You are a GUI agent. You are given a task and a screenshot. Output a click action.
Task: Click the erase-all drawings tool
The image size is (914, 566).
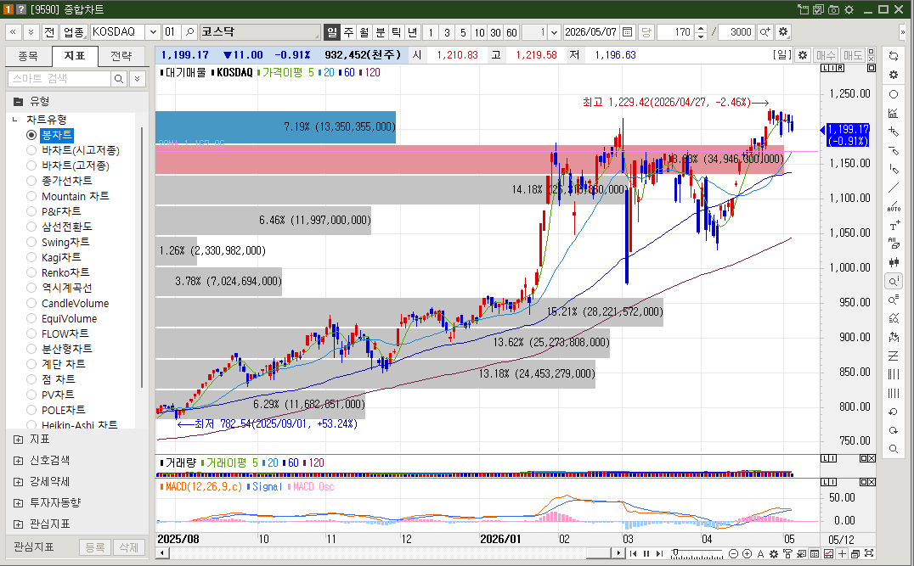click(x=893, y=244)
